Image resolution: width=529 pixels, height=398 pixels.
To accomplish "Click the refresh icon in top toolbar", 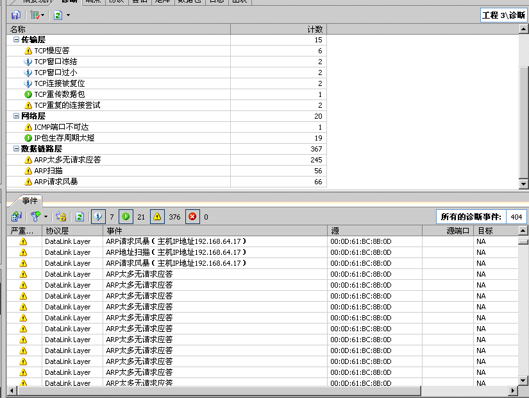I will click(x=58, y=15).
